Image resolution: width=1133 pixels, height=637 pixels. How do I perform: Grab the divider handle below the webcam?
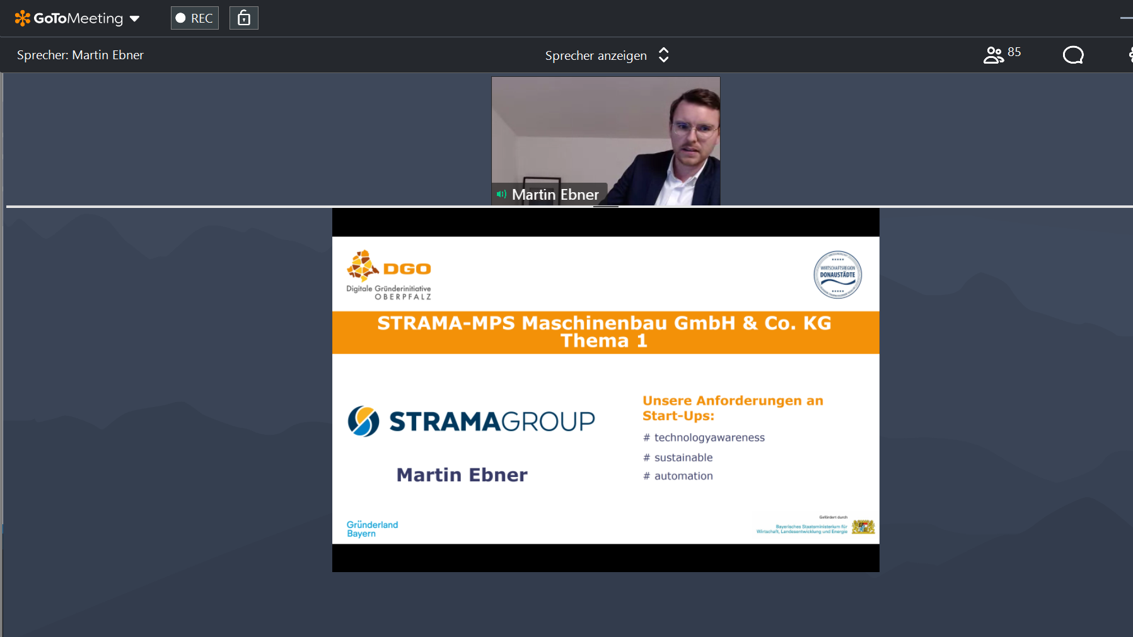point(605,206)
